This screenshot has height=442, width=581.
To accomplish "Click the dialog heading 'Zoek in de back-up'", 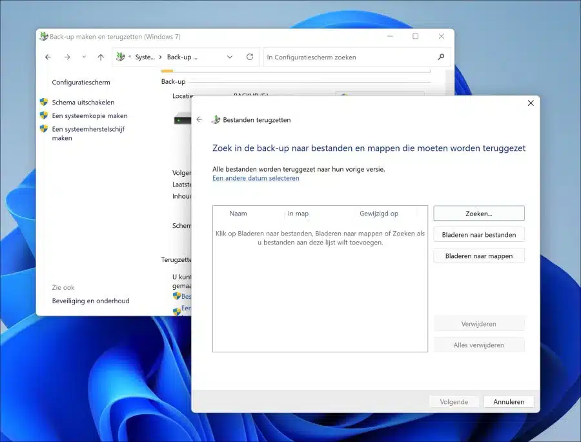I will pyautogui.click(x=369, y=148).
